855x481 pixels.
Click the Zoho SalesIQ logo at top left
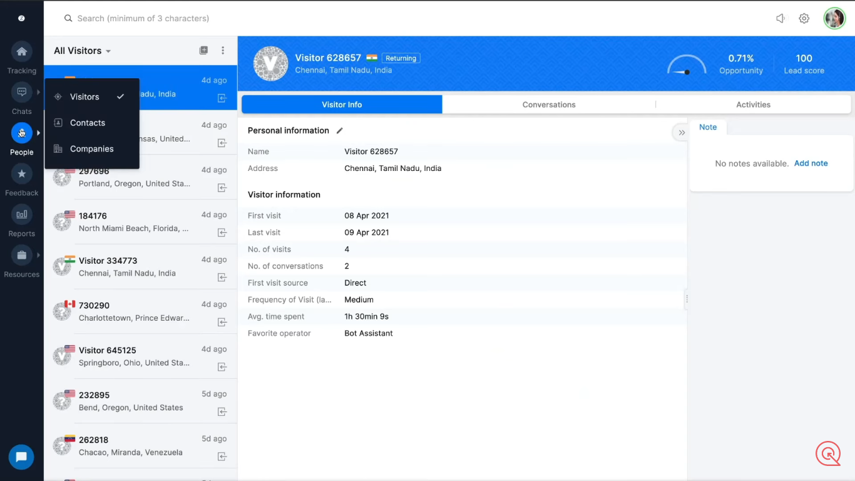21,18
